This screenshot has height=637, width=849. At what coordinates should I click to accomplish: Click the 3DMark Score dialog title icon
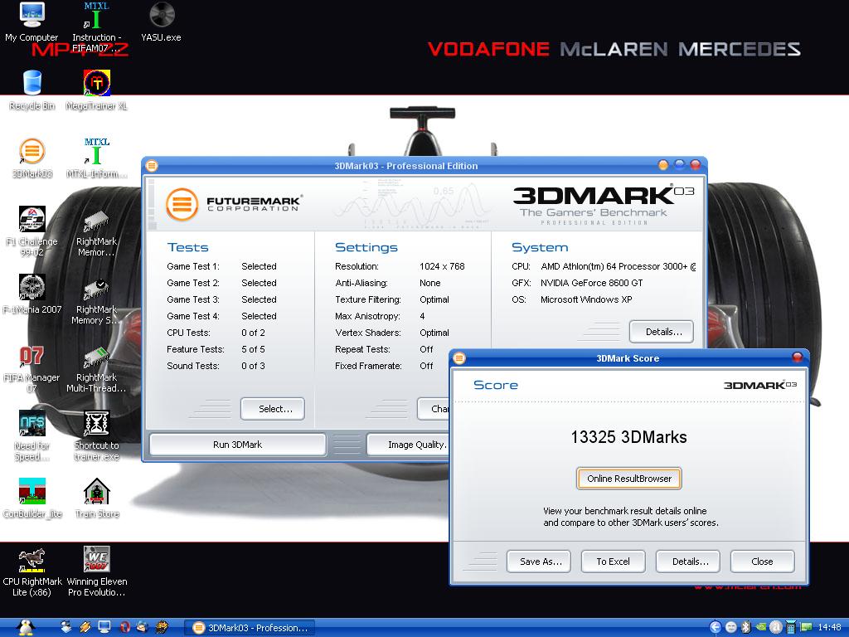coord(459,357)
